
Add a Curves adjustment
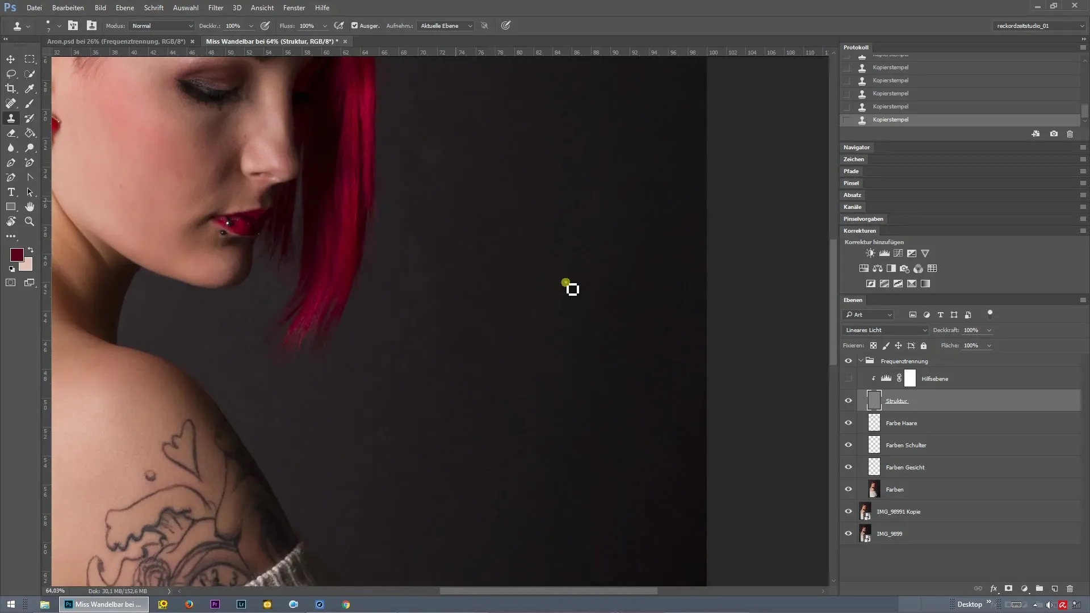[898, 253]
